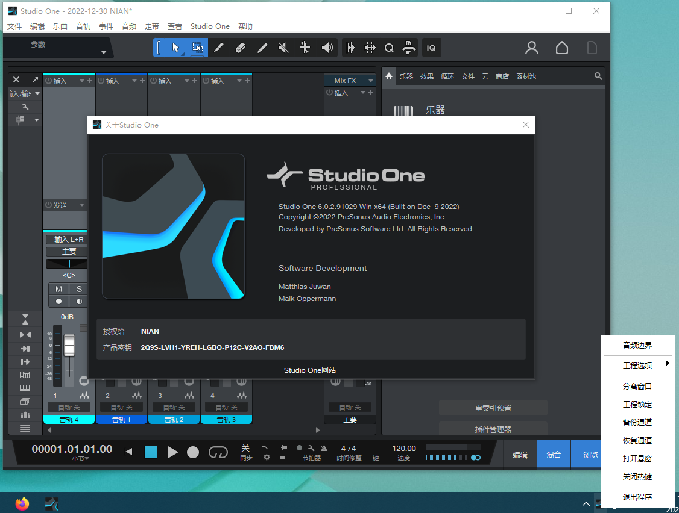This screenshot has height=513, width=679.
Task: Open the Studio One网站 link
Action: pyautogui.click(x=310, y=370)
